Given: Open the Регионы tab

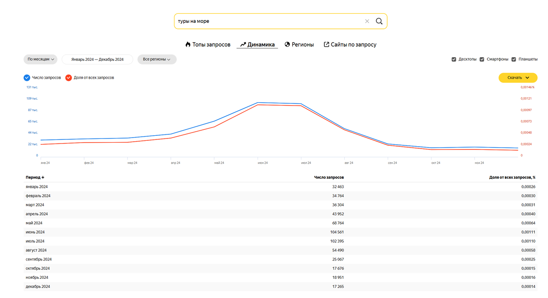Looking at the screenshot, I should click(299, 45).
